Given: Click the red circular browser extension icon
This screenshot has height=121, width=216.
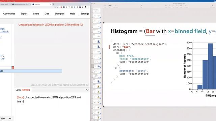Looking at the screenshot, I should [x=61, y=7].
